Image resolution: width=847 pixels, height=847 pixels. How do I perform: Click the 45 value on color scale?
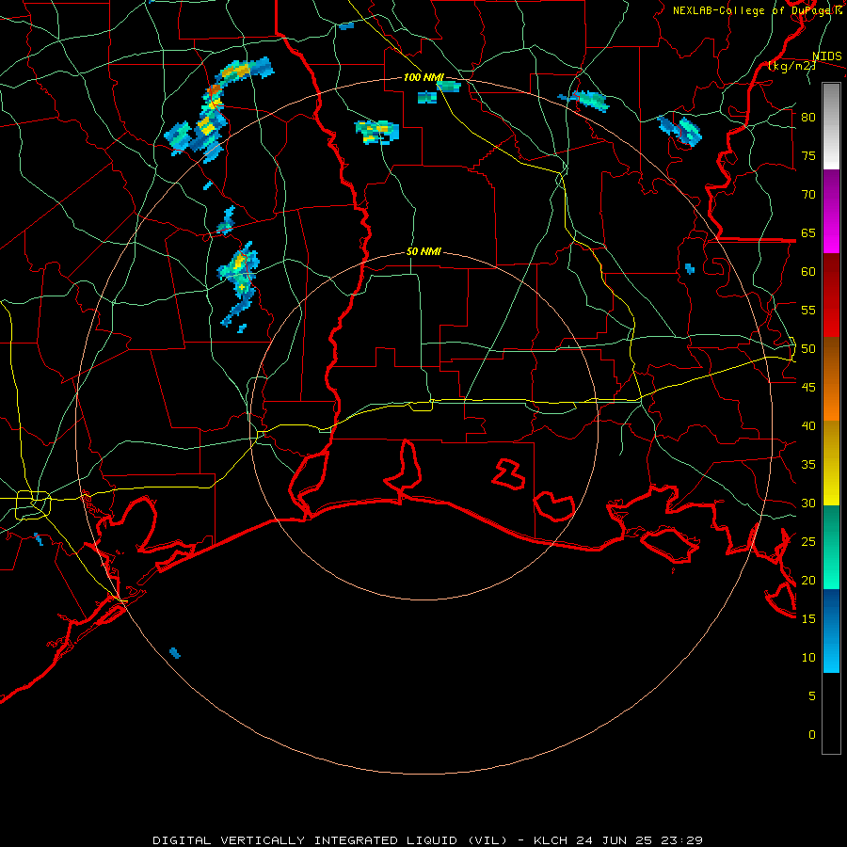808,388
